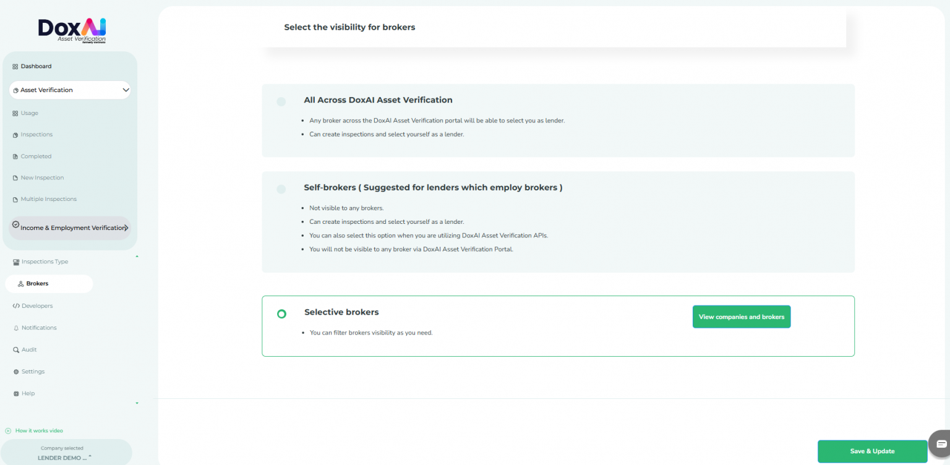Viewport: 950px width, 465px height.
Task: Choose the Selective brokers option
Action: 281,314
